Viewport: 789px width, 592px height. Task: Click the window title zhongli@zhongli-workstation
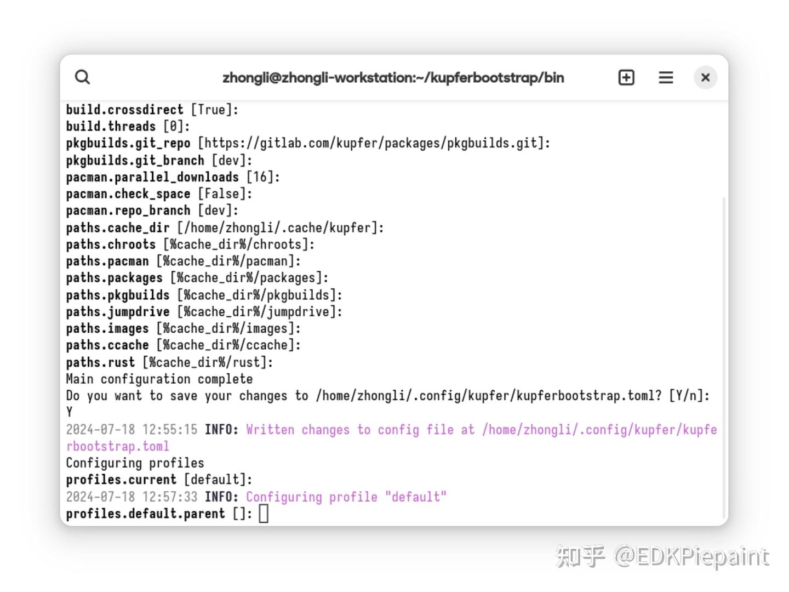coord(393,78)
